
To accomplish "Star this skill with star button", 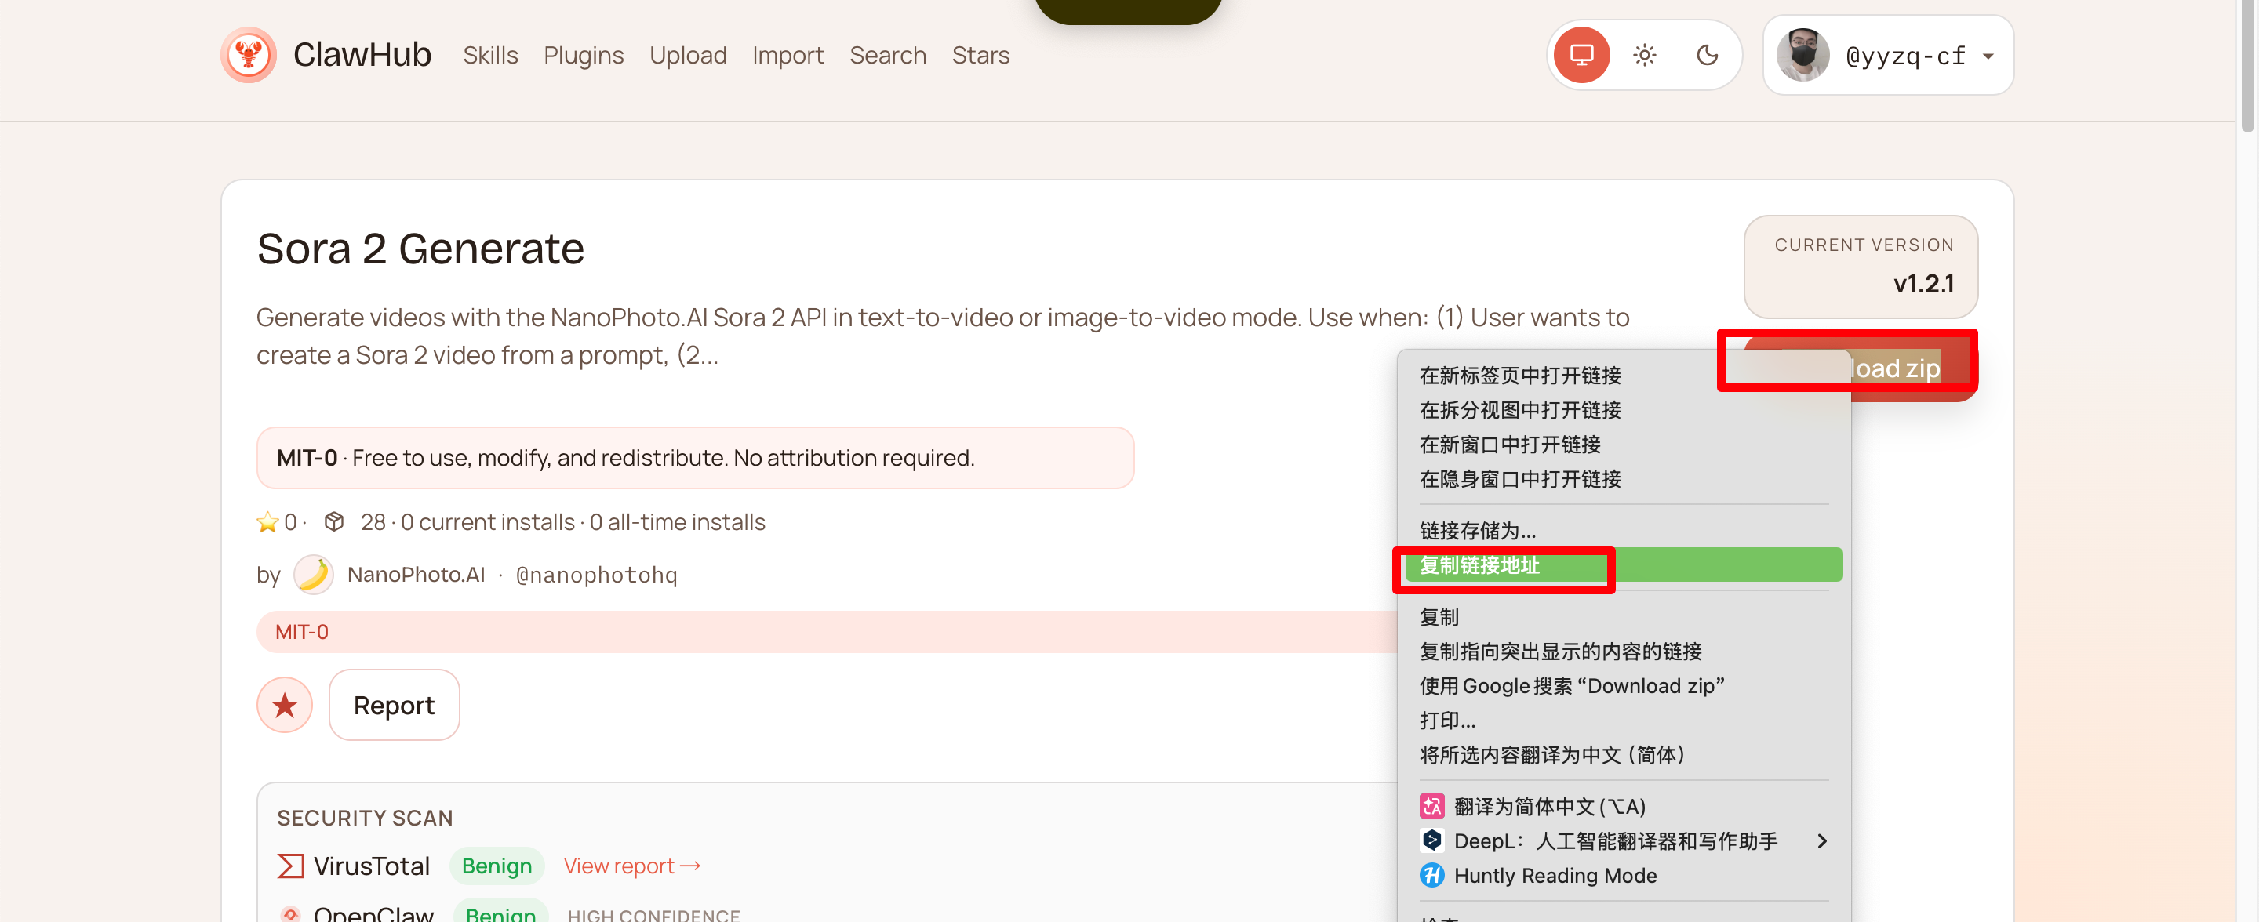I will [x=284, y=705].
